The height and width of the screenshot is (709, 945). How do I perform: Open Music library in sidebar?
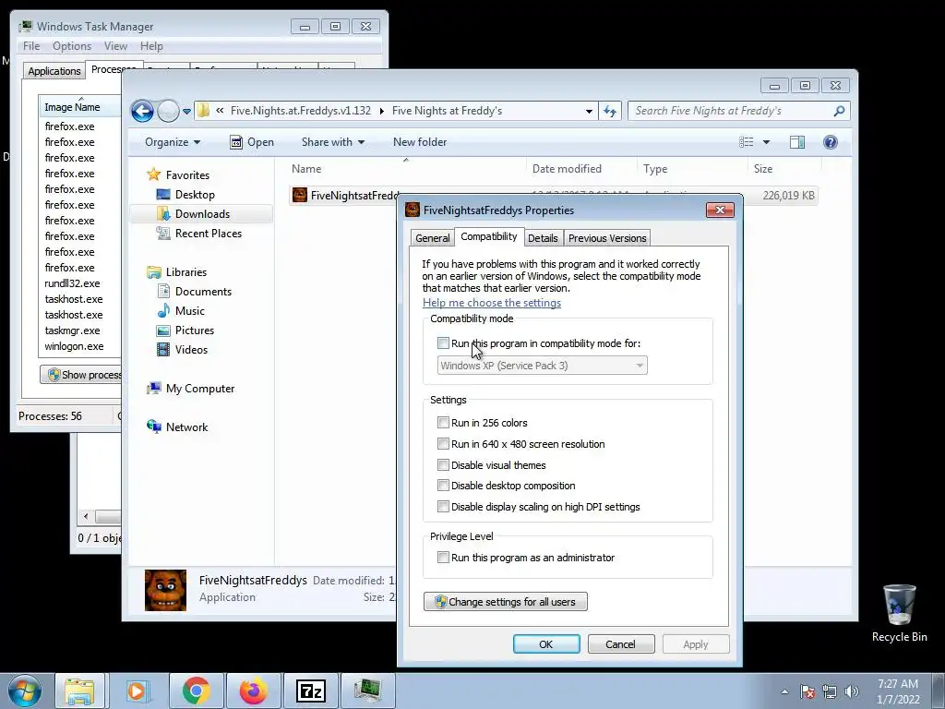pyautogui.click(x=189, y=311)
